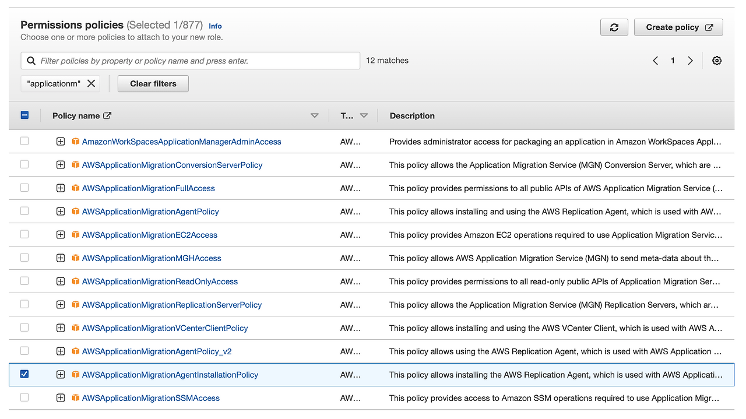Click the orange policy icon for AWSApplicationMigrationConversionServerPolicy
The width and height of the screenshot is (746, 419).
75,165
